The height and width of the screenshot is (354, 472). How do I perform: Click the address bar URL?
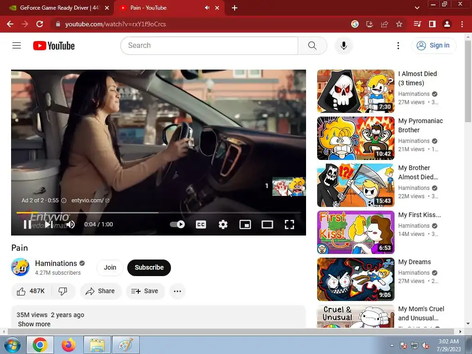pos(116,24)
